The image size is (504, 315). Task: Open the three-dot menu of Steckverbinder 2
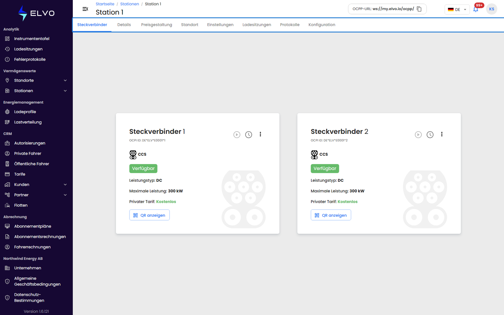442,134
